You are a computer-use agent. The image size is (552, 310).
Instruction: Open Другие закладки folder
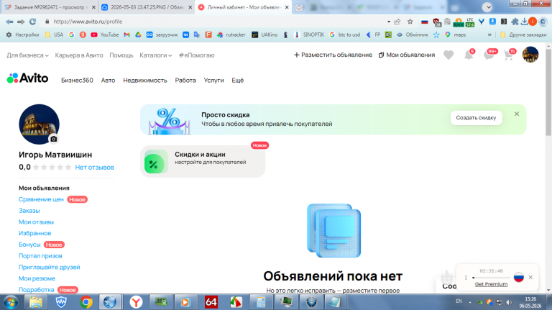[523, 35]
